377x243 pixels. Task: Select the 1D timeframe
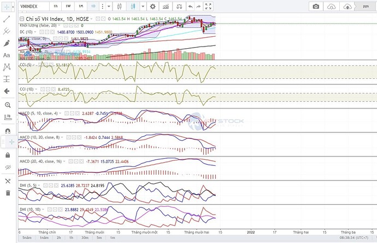[93, 7]
